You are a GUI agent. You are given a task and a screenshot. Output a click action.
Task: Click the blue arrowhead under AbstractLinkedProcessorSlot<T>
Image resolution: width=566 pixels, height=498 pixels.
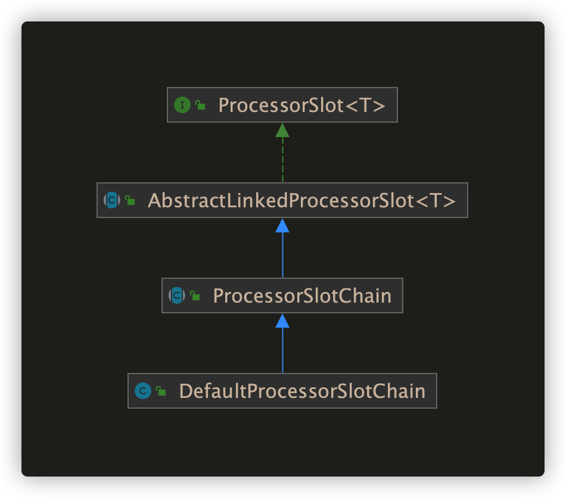282,226
